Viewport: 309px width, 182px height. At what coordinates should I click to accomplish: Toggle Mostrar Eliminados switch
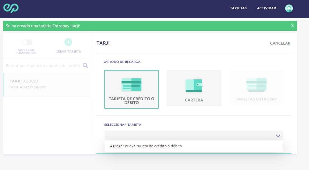point(27,42)
